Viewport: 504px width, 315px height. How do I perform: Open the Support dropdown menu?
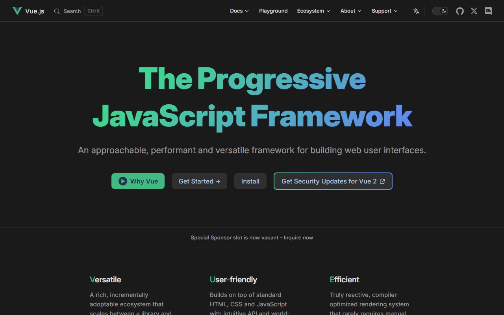click(385, 11)
